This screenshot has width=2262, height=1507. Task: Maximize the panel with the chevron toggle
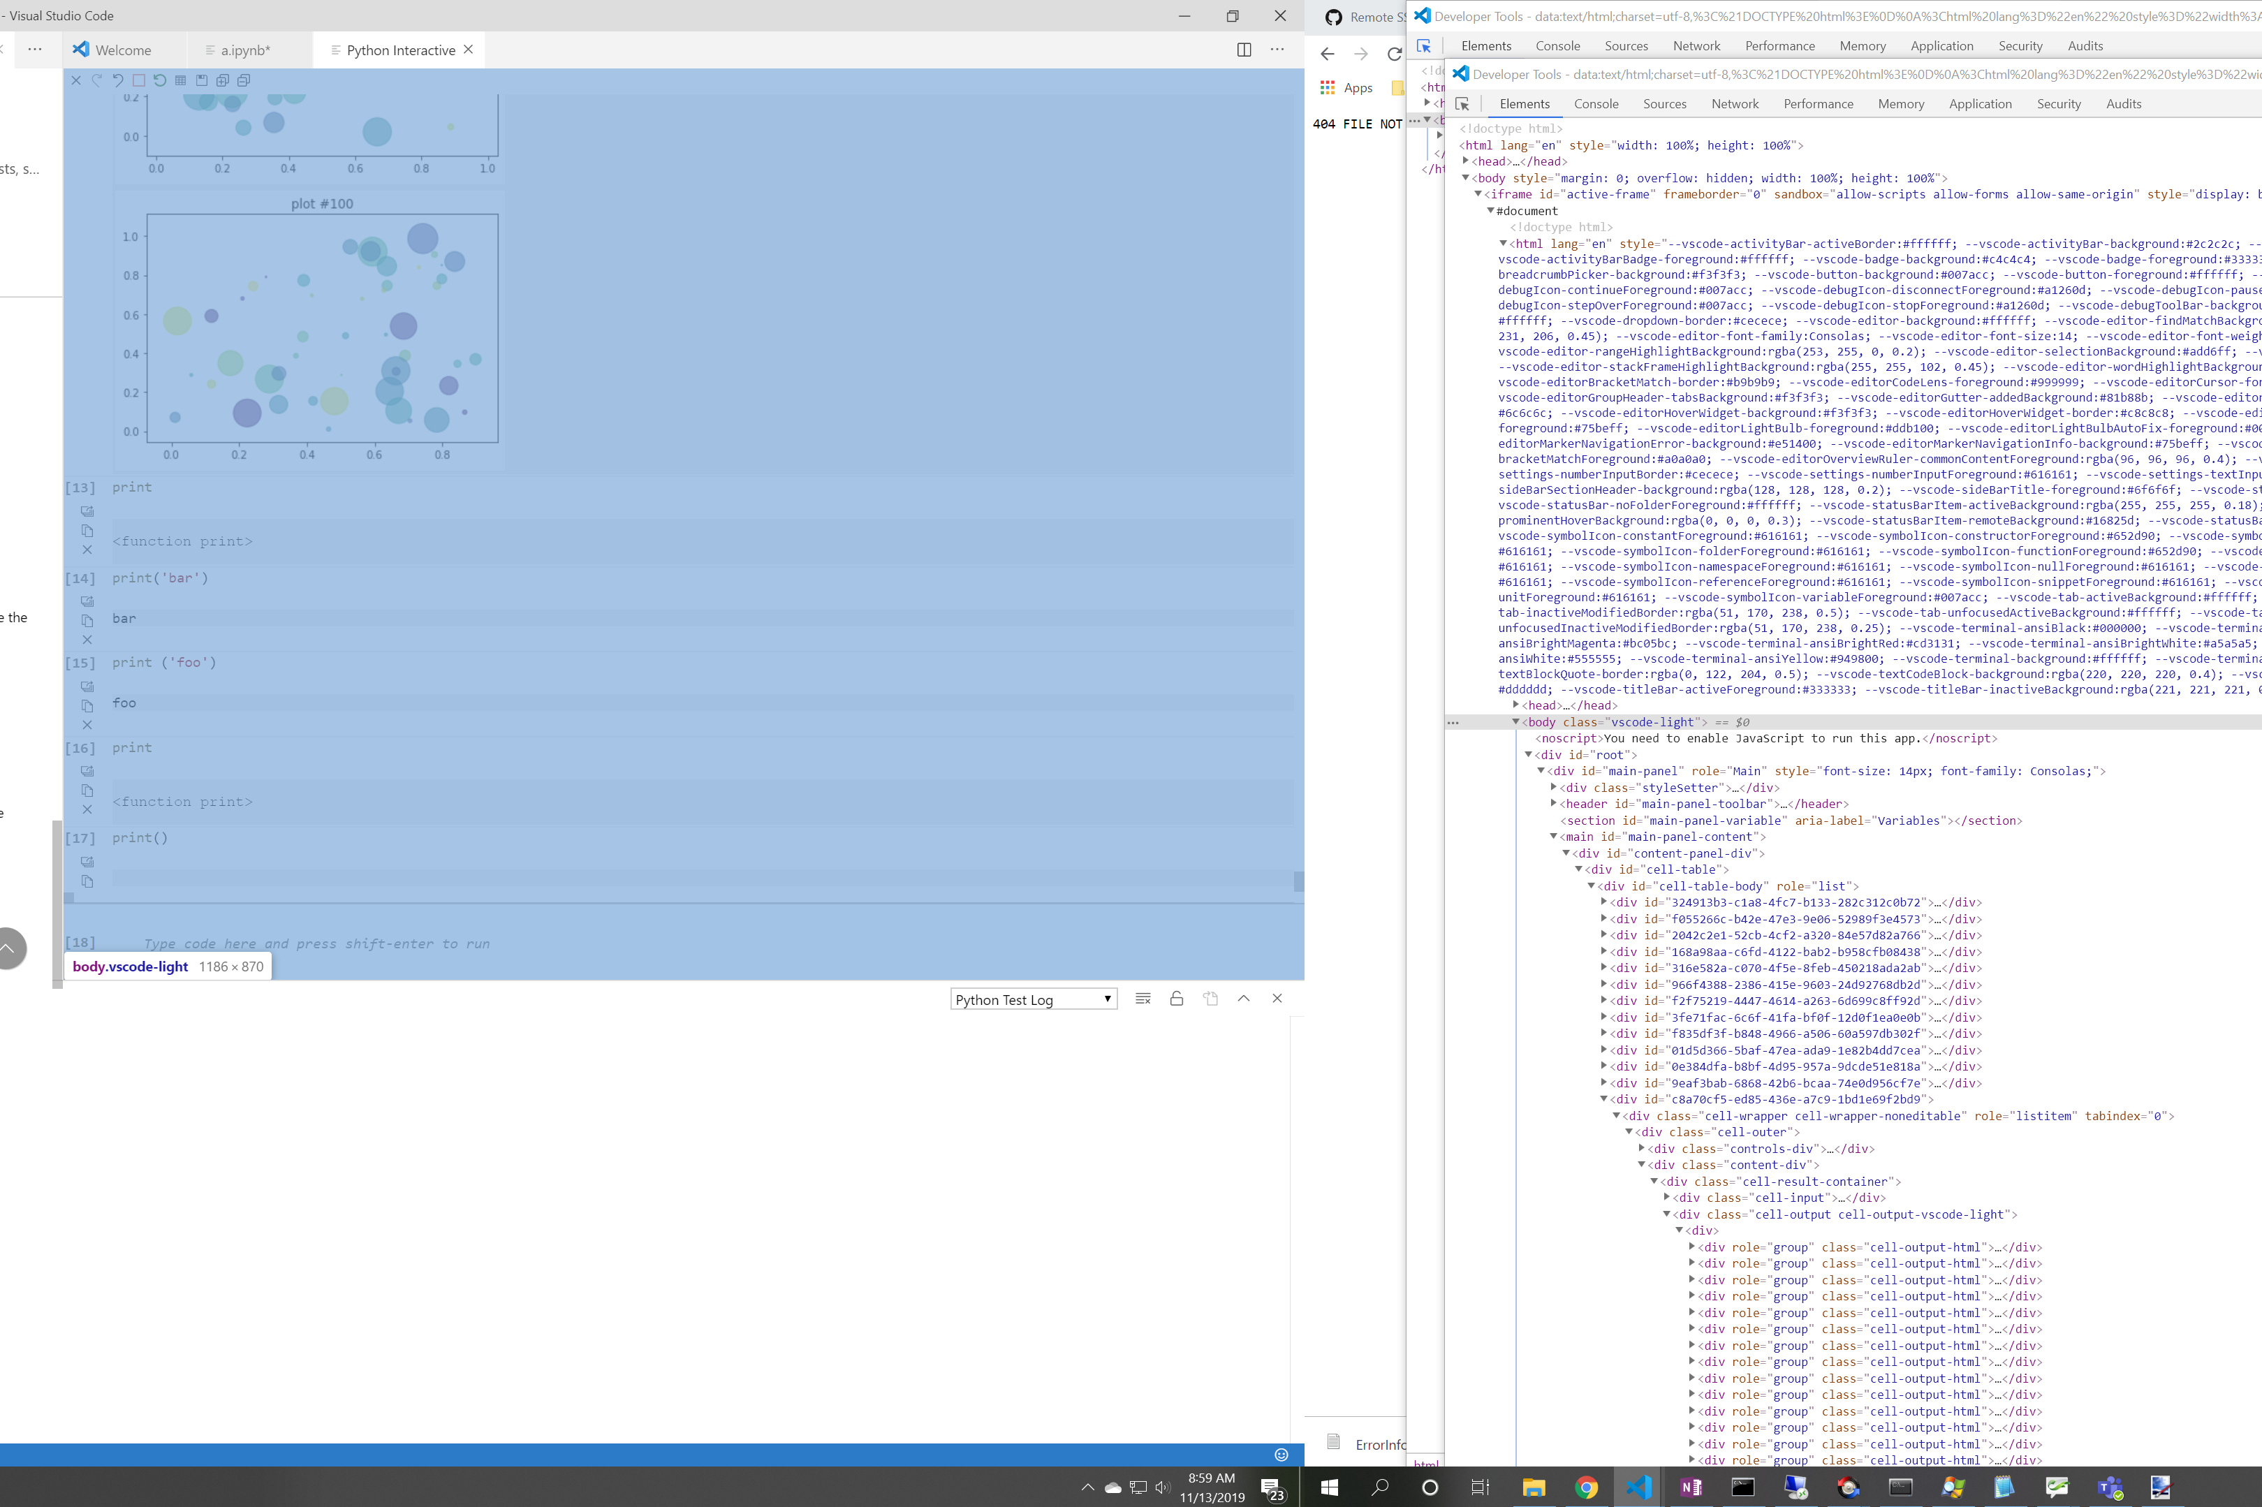click(1243, 999)
